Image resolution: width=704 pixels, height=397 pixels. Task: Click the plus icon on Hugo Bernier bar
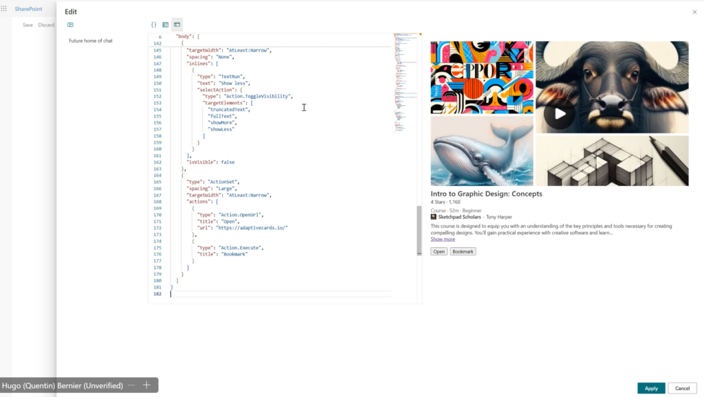pos(146,385)
